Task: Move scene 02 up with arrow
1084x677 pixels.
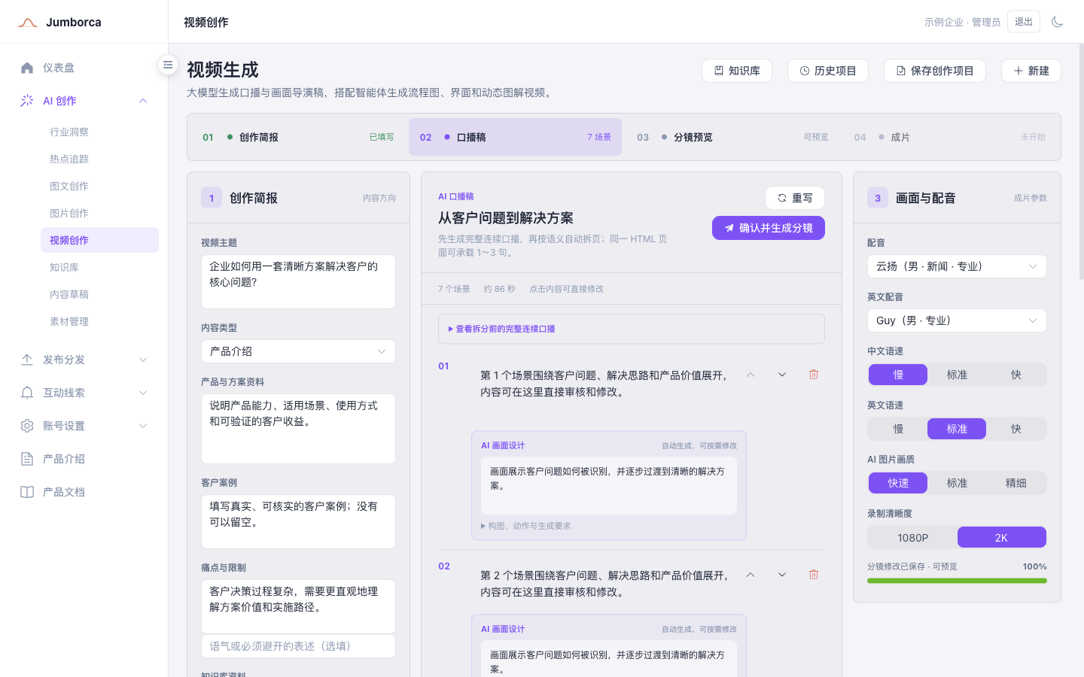Action: click(x=751, y=575)
